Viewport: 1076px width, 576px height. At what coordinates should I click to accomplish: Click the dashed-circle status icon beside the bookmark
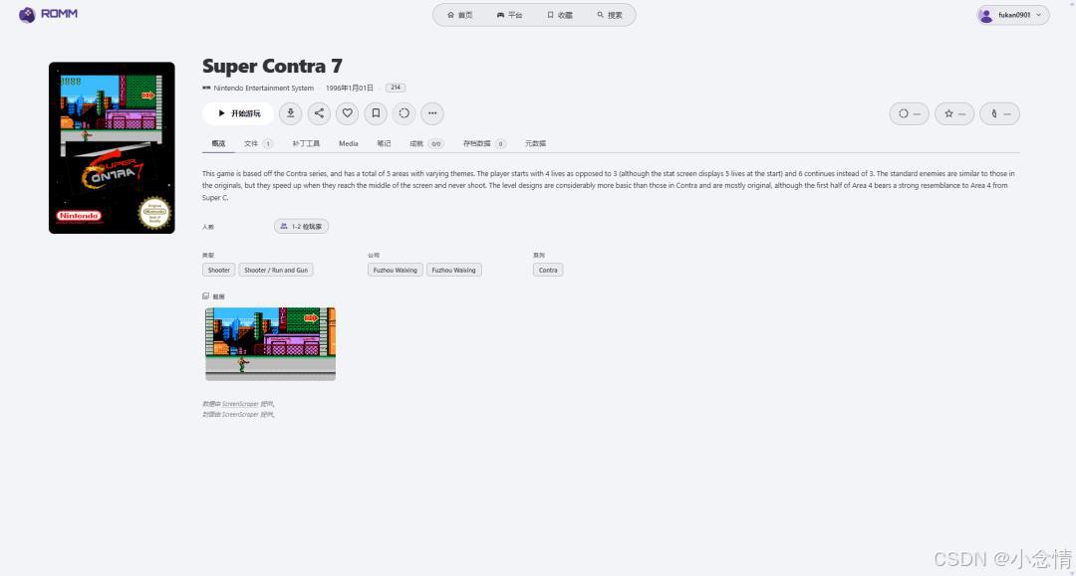(404, 113)
